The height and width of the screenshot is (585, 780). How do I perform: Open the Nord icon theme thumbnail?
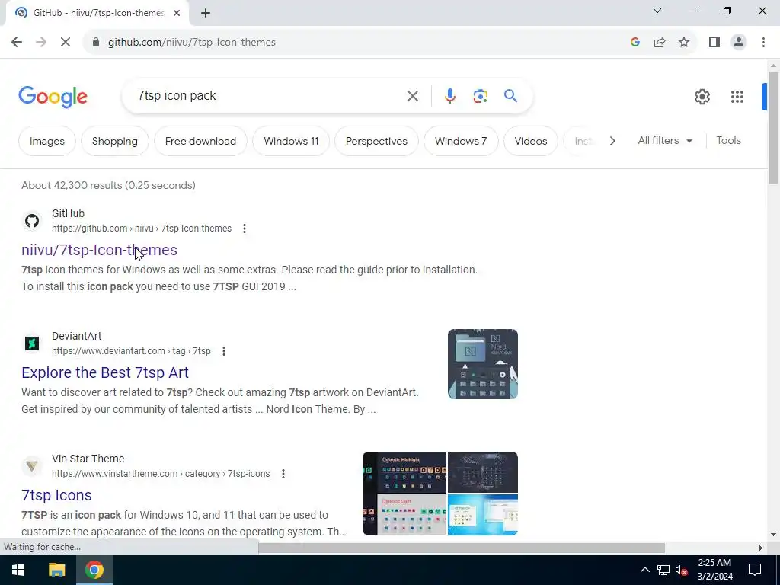click(482, 364)
